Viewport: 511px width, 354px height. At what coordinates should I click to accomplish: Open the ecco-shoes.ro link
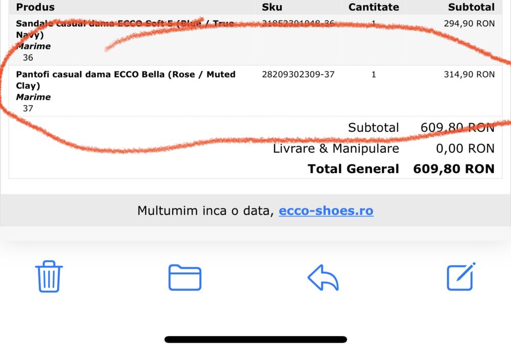326,210
